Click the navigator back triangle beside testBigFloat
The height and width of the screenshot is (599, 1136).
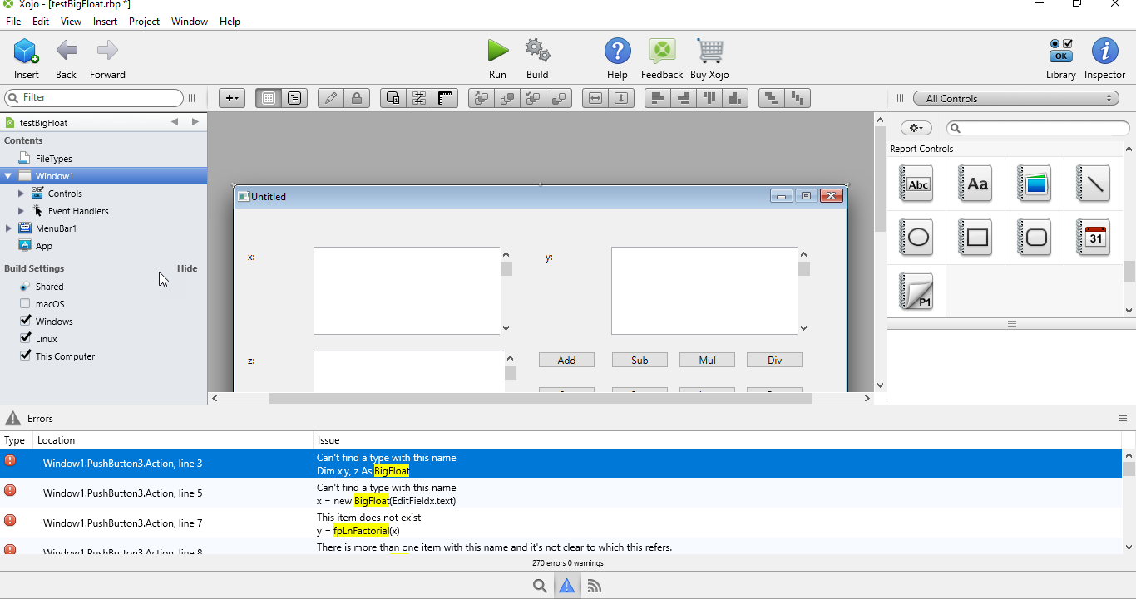[x=175, y=122]
